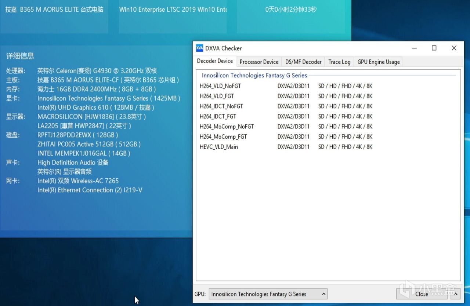Screen dimensions: 470x306
Task: Click the DXVA Checker app icon in title bar
Action: tap(200, 48)
